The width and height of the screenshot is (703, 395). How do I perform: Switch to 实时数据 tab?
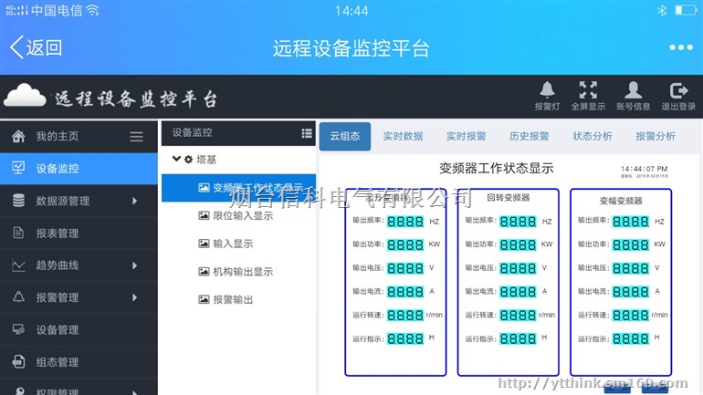[403, 137]
